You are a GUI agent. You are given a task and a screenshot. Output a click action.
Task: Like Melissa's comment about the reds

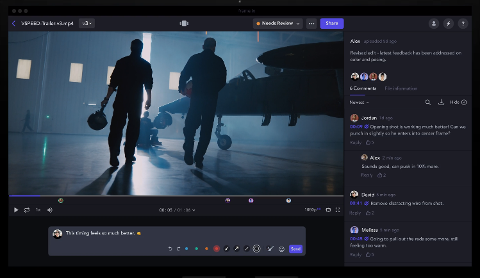pyautogui.click(x=370, y=254)
